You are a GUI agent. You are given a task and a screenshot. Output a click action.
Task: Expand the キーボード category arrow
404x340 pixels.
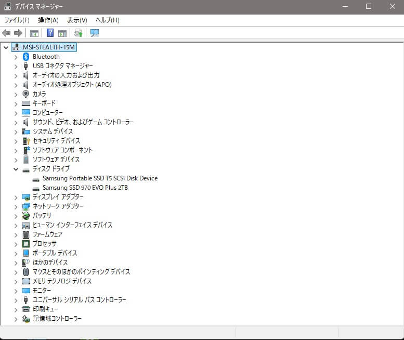(16, 103)
